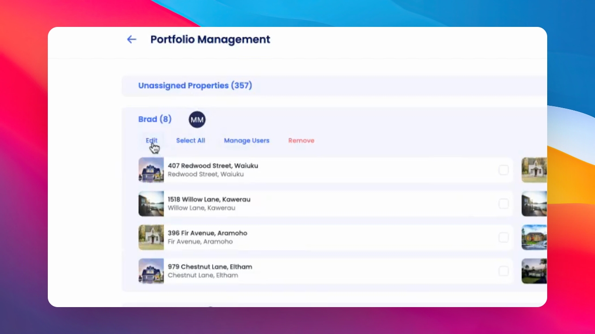Image resolution: width=595 pixels, height=334 pixels.
Task: Click the "Fir Avenue, Aramoho" subtitle
Action: click(200, 242)
